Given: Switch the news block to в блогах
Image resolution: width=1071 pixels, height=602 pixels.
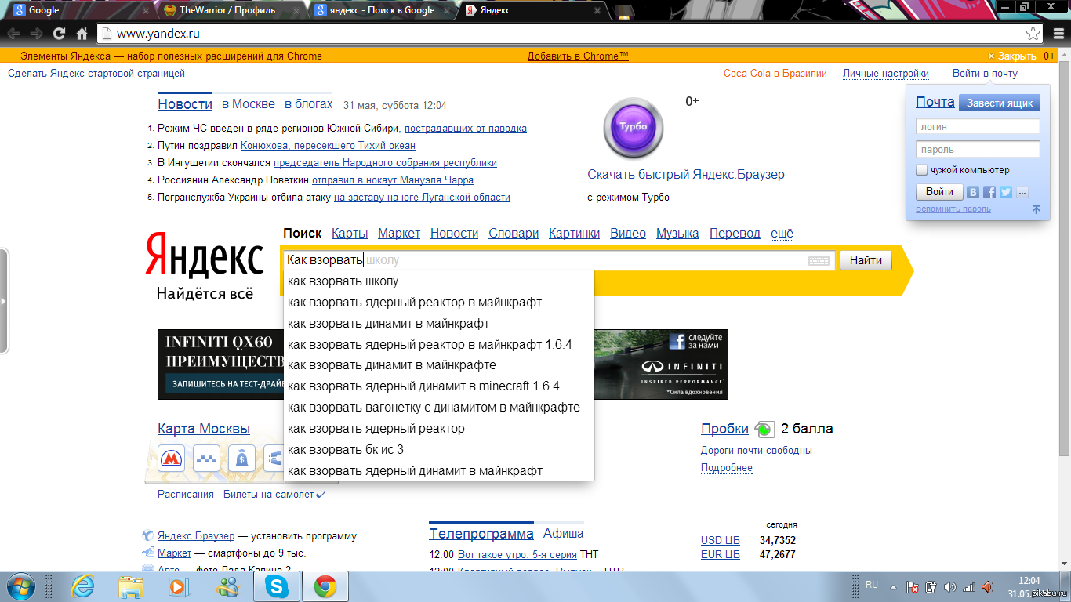Looking at the screenshot, I should pos(308,104).
